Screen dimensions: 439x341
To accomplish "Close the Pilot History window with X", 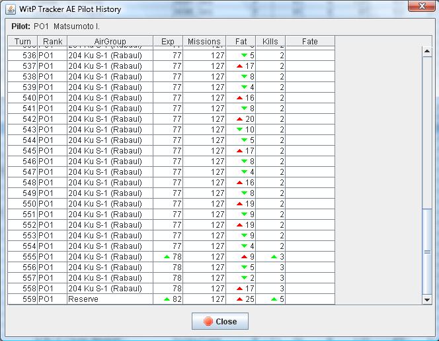I will (422, 5).
